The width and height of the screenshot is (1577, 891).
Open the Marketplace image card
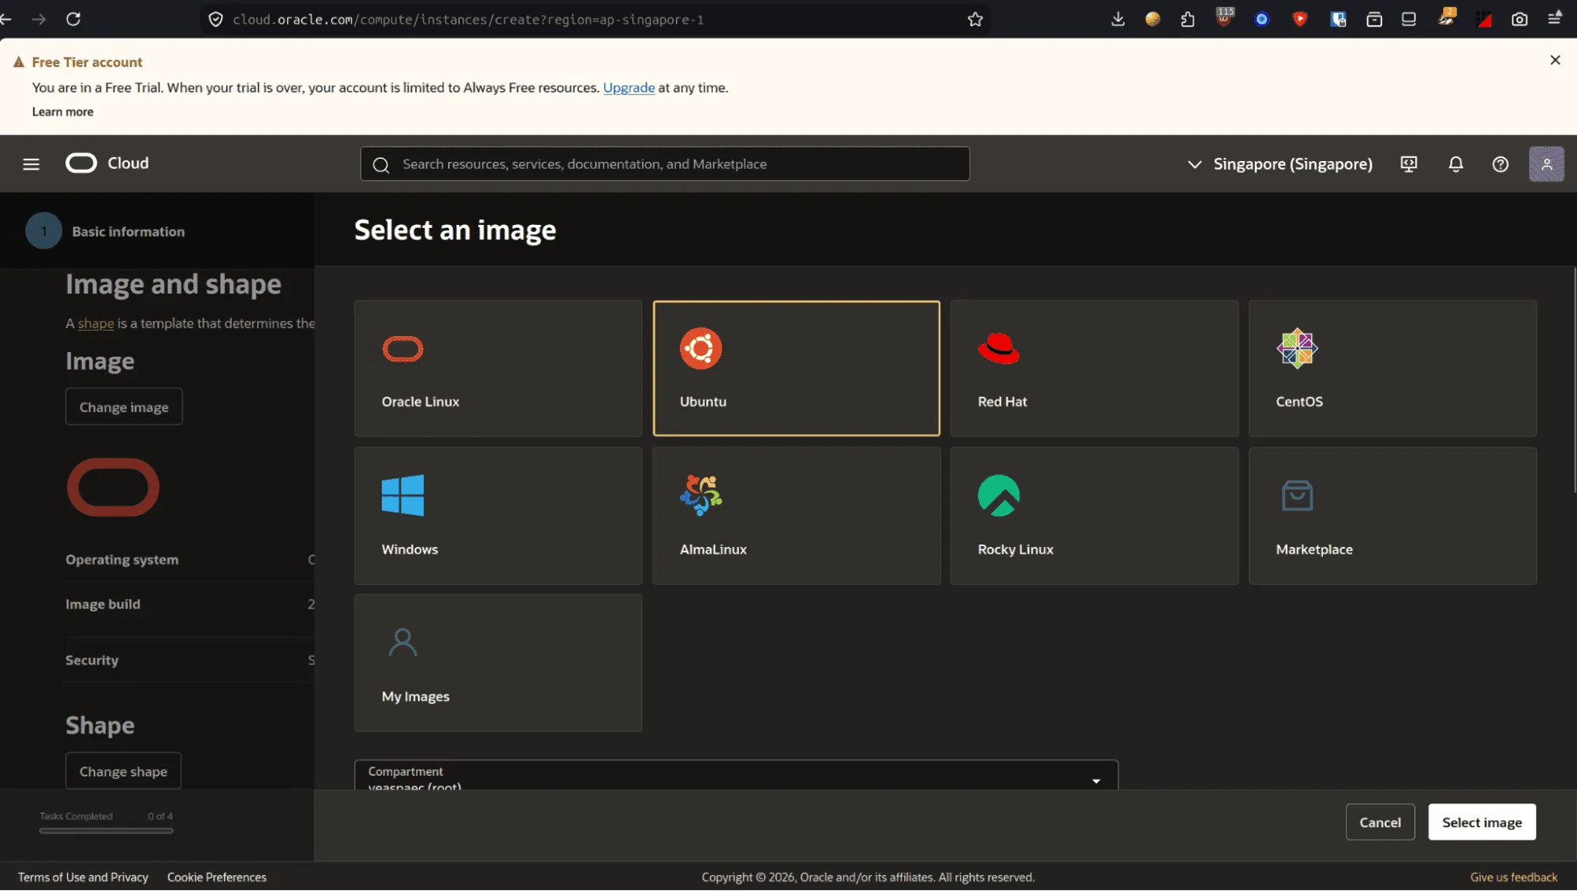1392,516
